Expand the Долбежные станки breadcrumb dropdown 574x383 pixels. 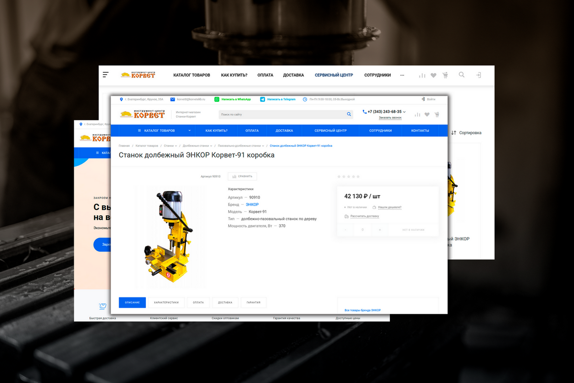(212, 145)
